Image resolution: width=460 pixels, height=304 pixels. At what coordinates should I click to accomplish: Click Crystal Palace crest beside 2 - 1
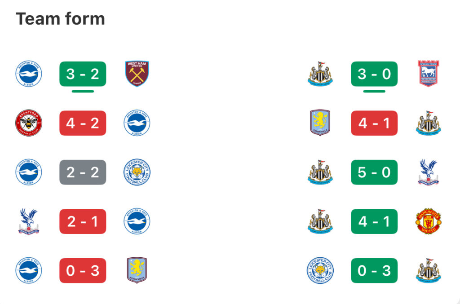[28, 221]
